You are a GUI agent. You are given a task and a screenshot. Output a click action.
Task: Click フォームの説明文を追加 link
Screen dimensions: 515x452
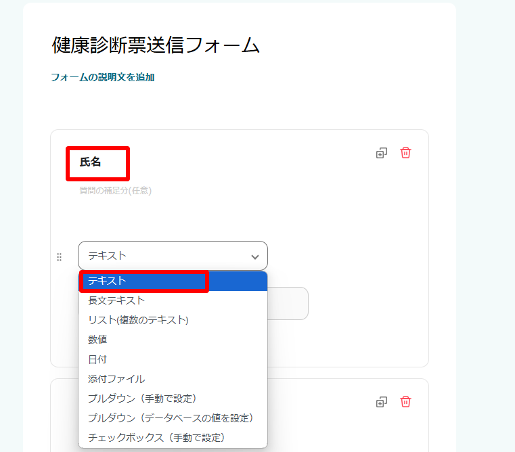tap(103, 77)
